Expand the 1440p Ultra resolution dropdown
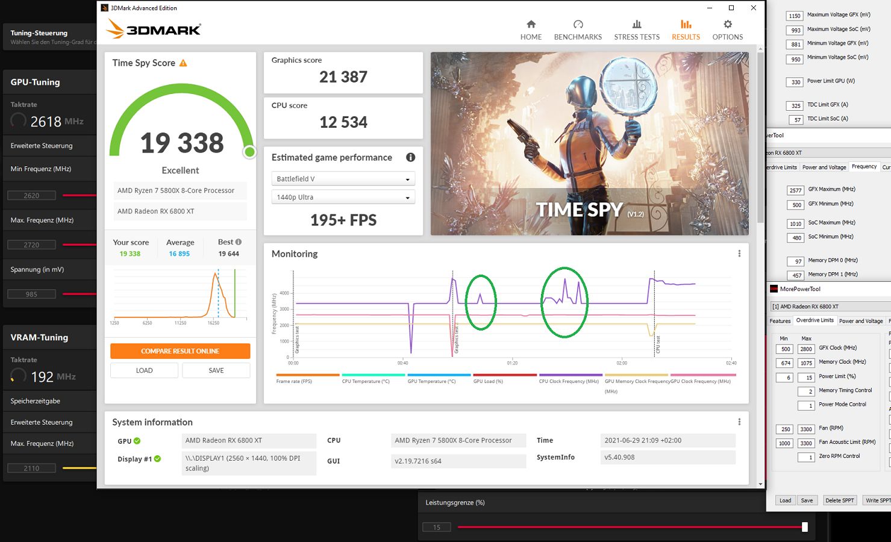 [343, 197]
